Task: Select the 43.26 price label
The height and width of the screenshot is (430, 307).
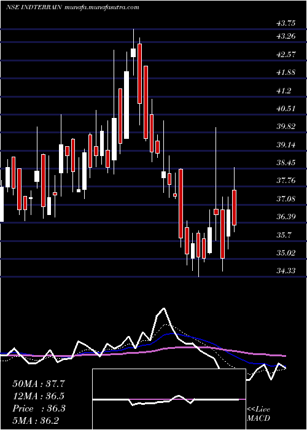Action: point(286,36)
